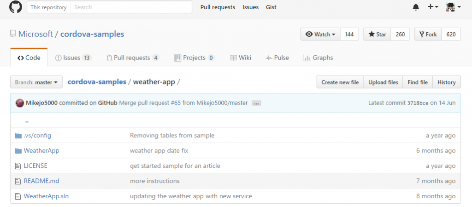
Task: Open Mikejo5000 author link
Action: (41, 103)
